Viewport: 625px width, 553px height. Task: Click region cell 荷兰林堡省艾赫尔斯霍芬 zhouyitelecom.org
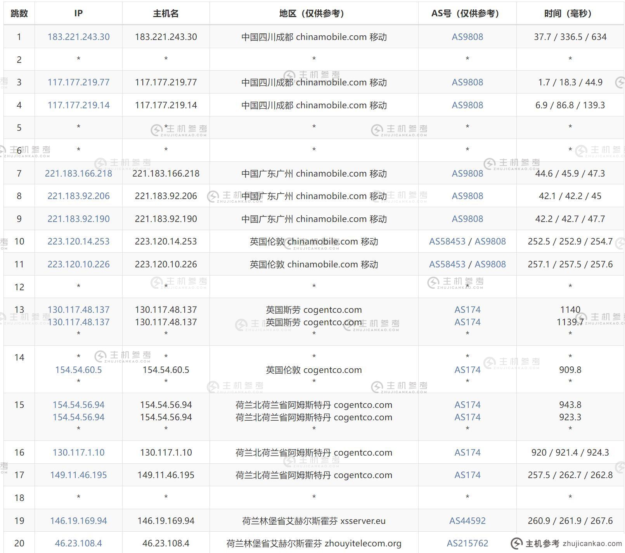point(314,543)
